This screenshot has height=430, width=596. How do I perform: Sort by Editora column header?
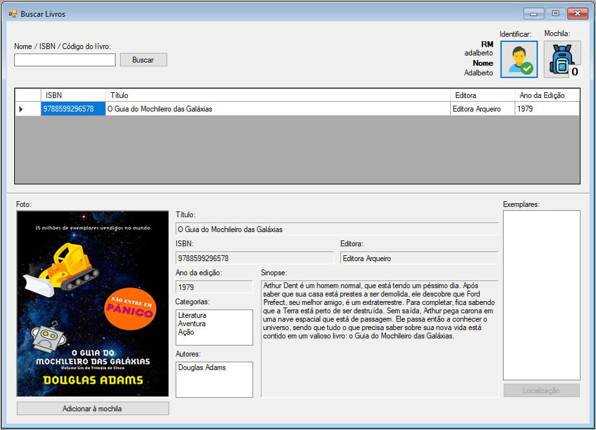click(483, 95)
